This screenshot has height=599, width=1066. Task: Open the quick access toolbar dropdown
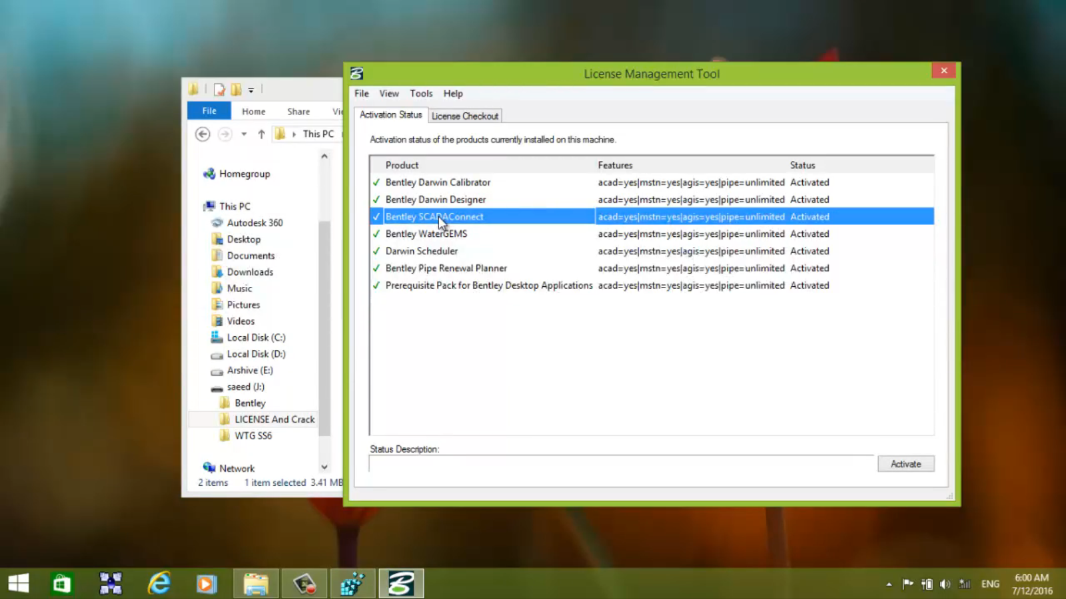tap(251, 90)
